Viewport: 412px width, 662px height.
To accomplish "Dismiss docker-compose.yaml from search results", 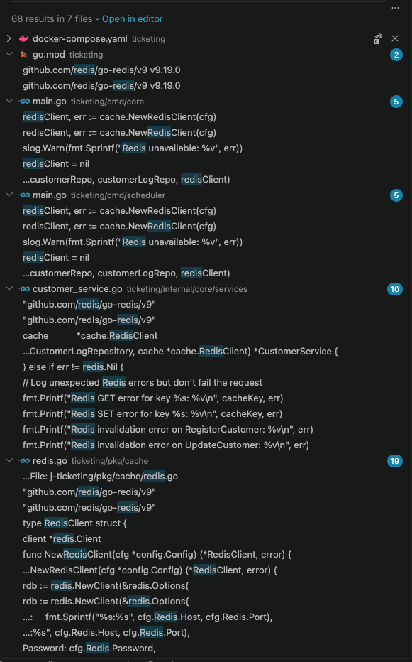I will pos(395,39).
